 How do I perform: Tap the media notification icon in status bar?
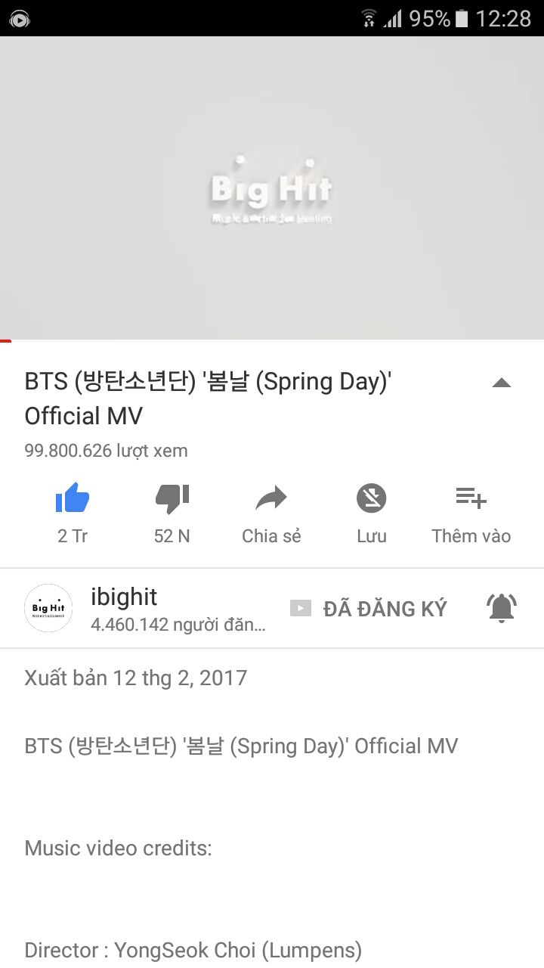pyautogui.click(x=20, y=19)
